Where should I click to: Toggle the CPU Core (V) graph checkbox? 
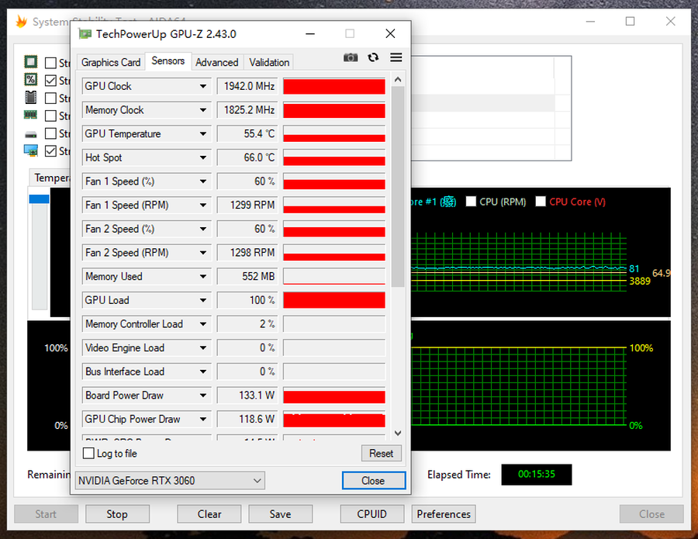(x=541, y=202)
